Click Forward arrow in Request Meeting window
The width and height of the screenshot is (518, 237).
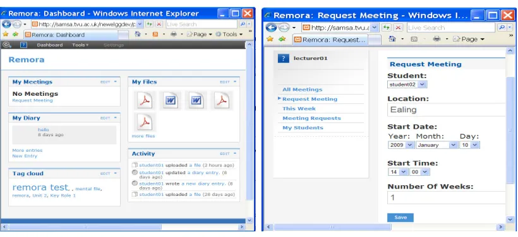coord(284,27)
